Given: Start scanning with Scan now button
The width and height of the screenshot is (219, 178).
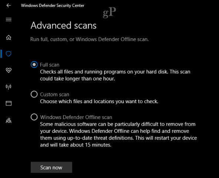Looking at the screenshot, I should 52,167.
